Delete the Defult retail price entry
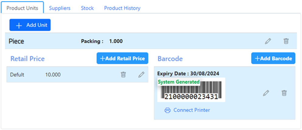The width and height of the screenshot is (302, 130). click(x=123, y=75)
